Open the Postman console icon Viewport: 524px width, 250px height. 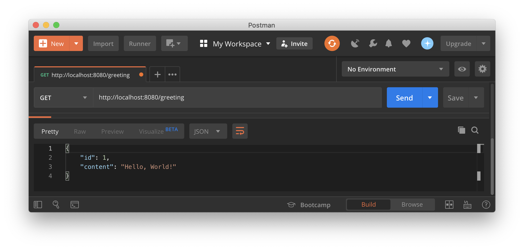(74, 205)
